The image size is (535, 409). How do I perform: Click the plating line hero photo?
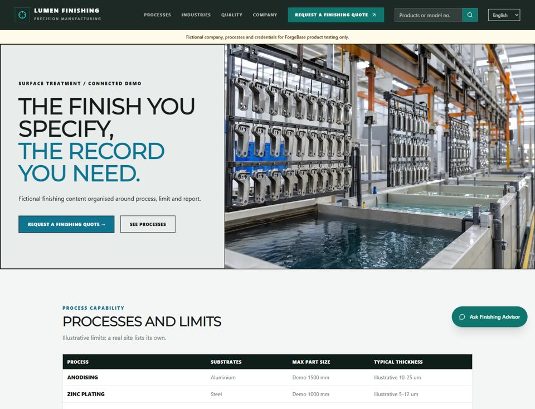point(380,156)
